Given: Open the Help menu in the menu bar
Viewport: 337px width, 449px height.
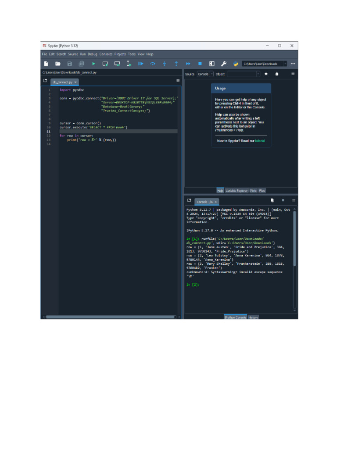Looking at the screenshot, I should [150, 54].
